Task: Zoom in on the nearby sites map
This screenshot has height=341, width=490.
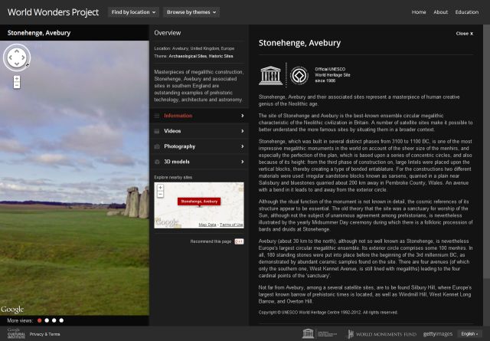Action: coord(160,188)
